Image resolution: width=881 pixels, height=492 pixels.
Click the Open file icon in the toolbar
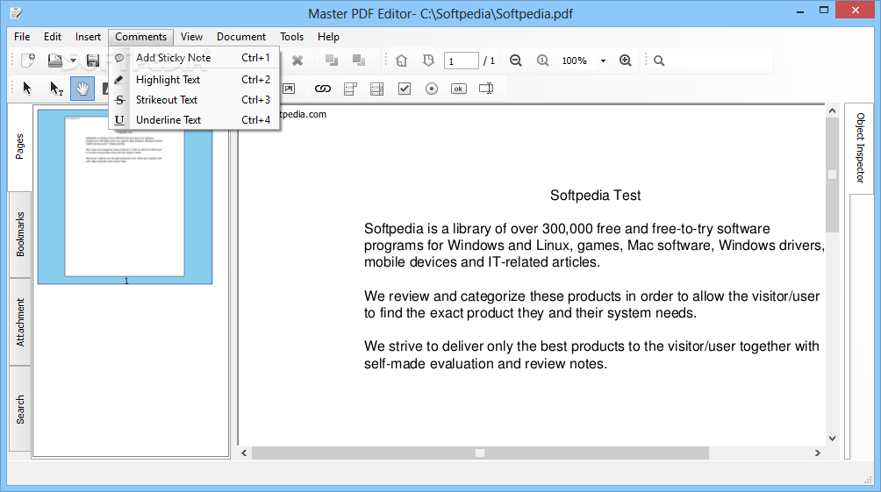coord(55,61)
